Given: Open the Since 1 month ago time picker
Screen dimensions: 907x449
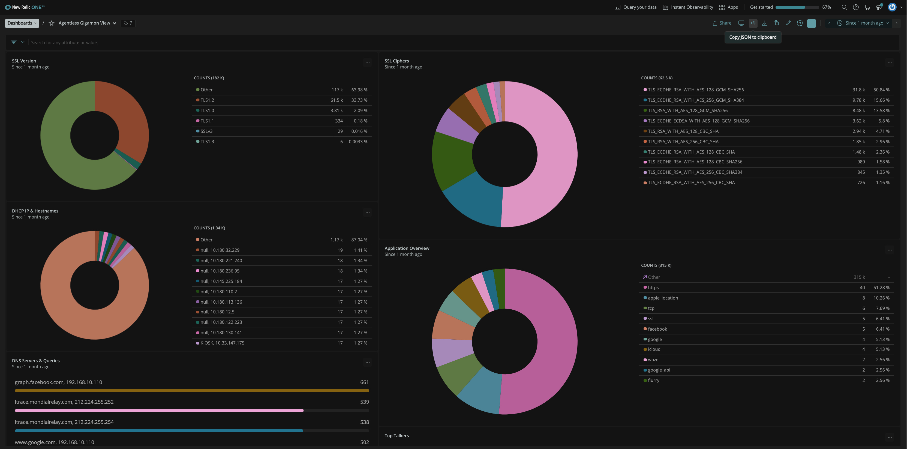Looking at the screenshot, I should click(x=864, y=23).
